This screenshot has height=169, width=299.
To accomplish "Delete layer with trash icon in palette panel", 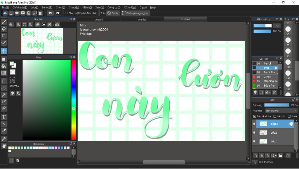I will (x=17, y=161).
